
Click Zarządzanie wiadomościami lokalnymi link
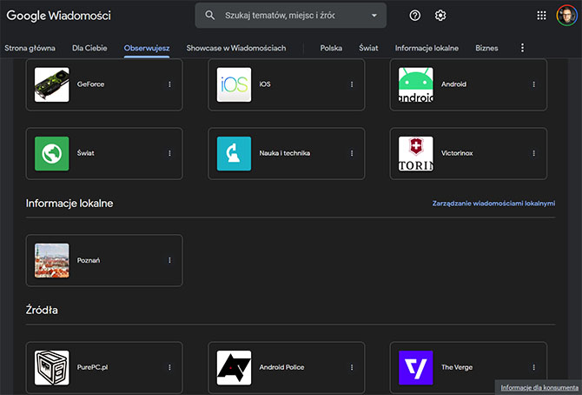click(493, 203)
